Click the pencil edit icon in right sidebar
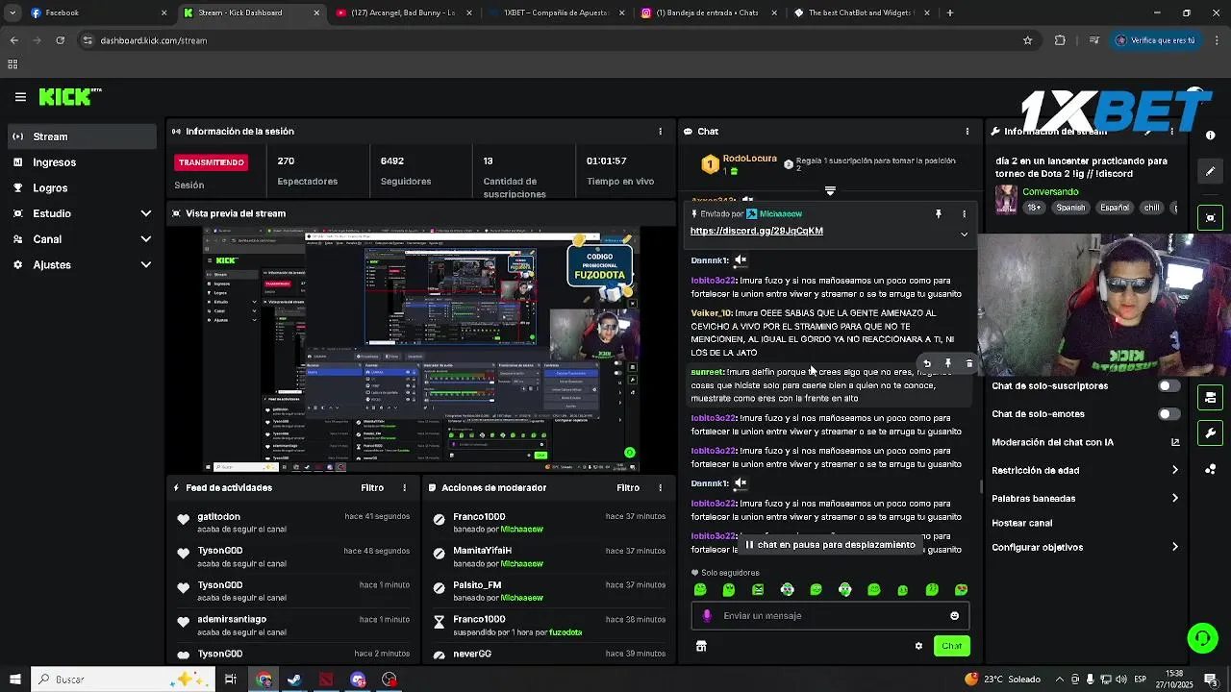1231x692 pixels. pyautogui.click(x=1211, y=171)
